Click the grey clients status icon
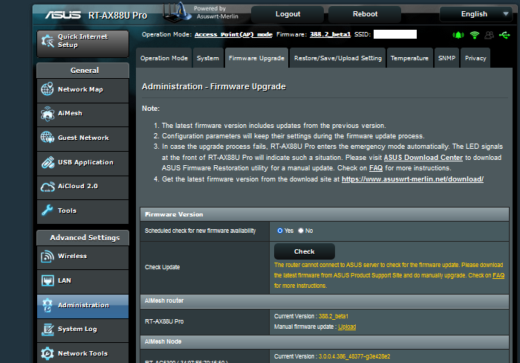The height and width of the screenshot is (363, 520). click(x=489, y=35)
